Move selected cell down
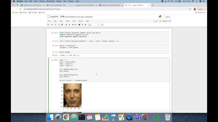This screenshot has height=122, width=218. pyautogui.click(x=69, y=25)
